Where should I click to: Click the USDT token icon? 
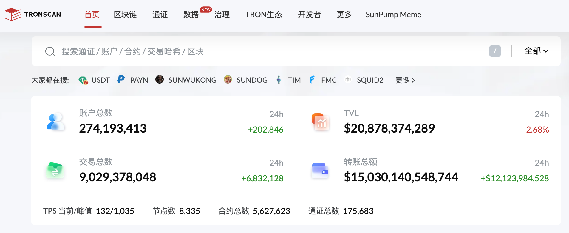(83, 80)
